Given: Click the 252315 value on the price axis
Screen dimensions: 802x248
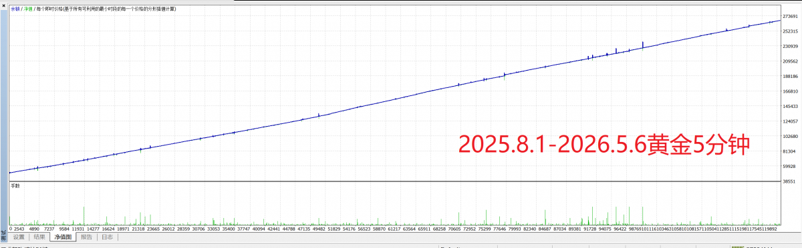Looking at the screenshot, I should point(791,31).
